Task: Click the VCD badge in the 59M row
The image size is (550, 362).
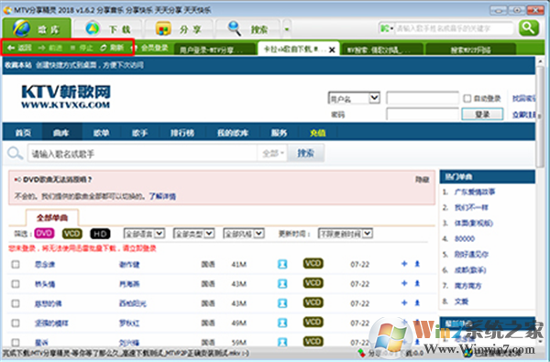Action: [313, 341]
